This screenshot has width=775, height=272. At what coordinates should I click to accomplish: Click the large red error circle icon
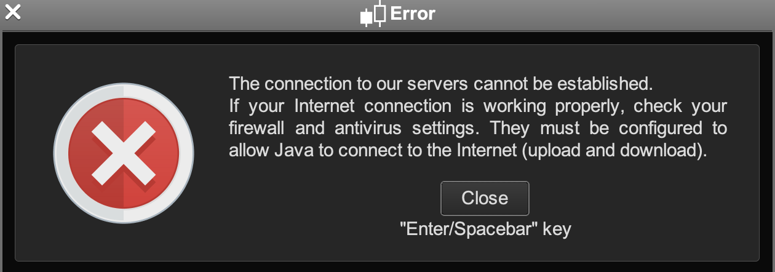click(124, 152)
